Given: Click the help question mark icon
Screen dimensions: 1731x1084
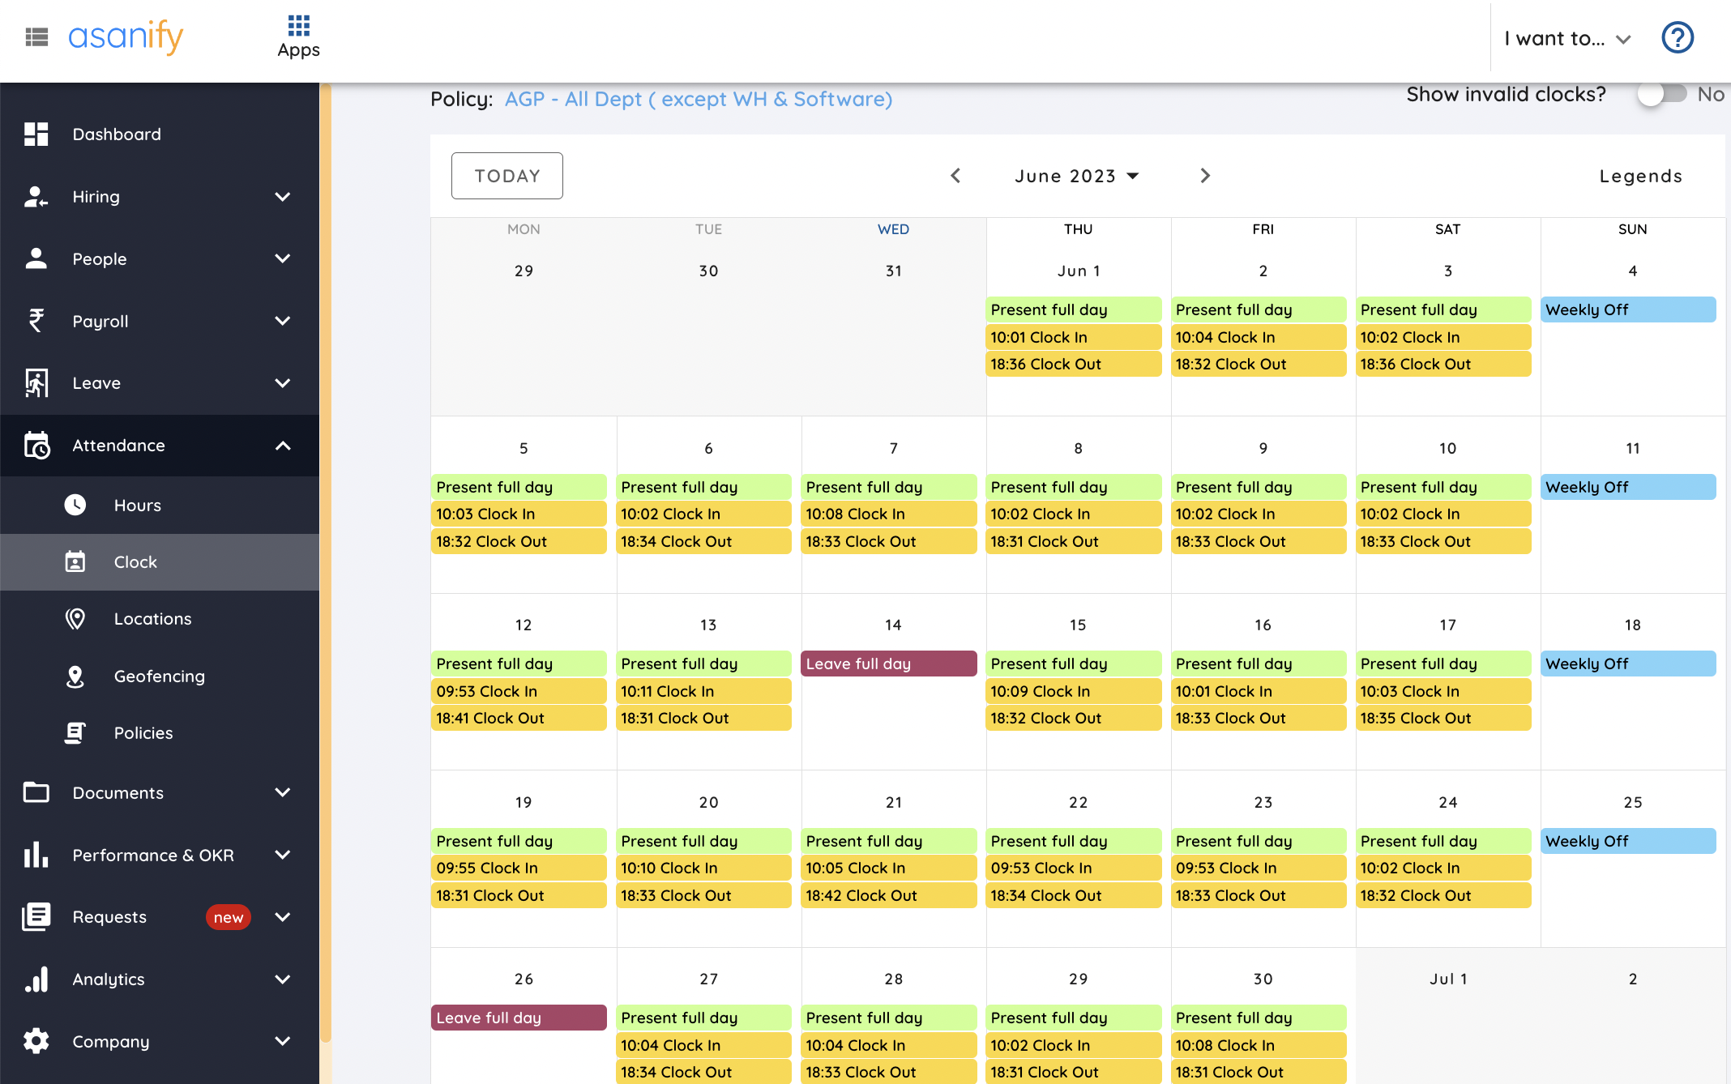Looking at the screenshot, I should pos(1677,37).
